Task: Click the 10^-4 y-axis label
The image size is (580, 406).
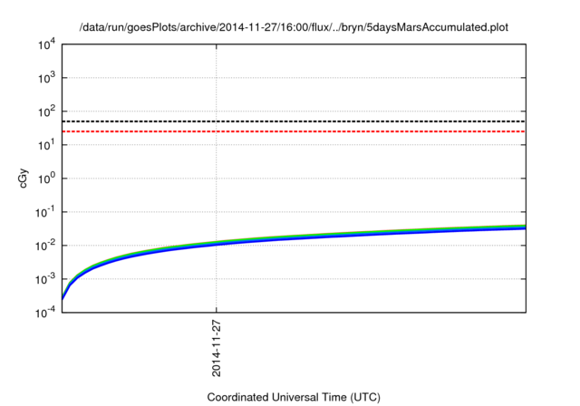Action: click(x=45, y=314)
